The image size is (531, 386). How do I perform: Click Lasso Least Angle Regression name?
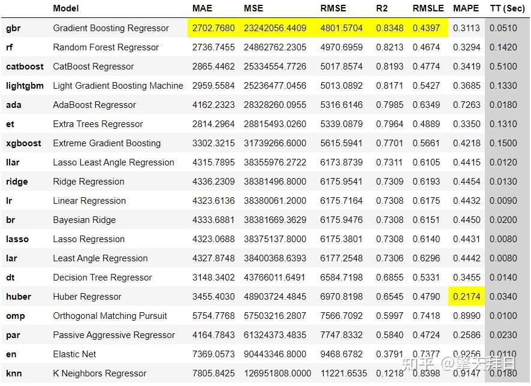[x=113, y=162]
